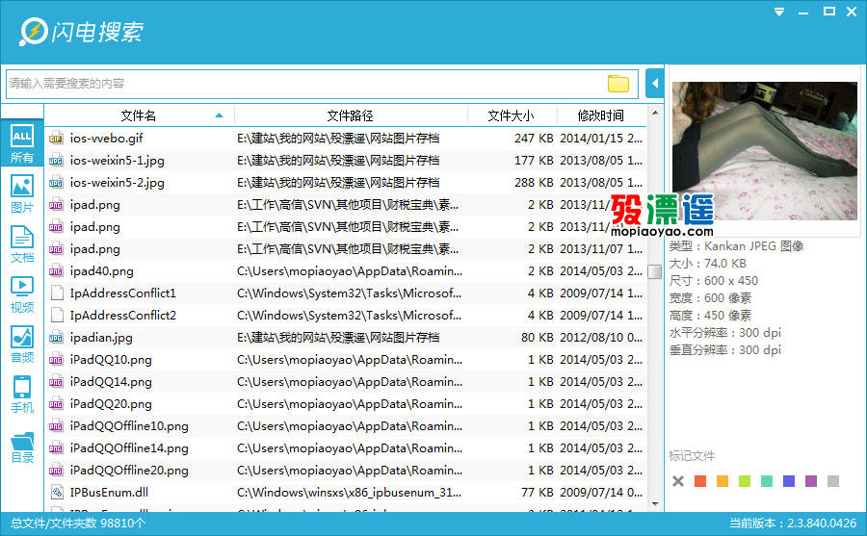This screenshot has width=867, height=536.
Task: Show the 视频 video category
Action: coord(21,294)
